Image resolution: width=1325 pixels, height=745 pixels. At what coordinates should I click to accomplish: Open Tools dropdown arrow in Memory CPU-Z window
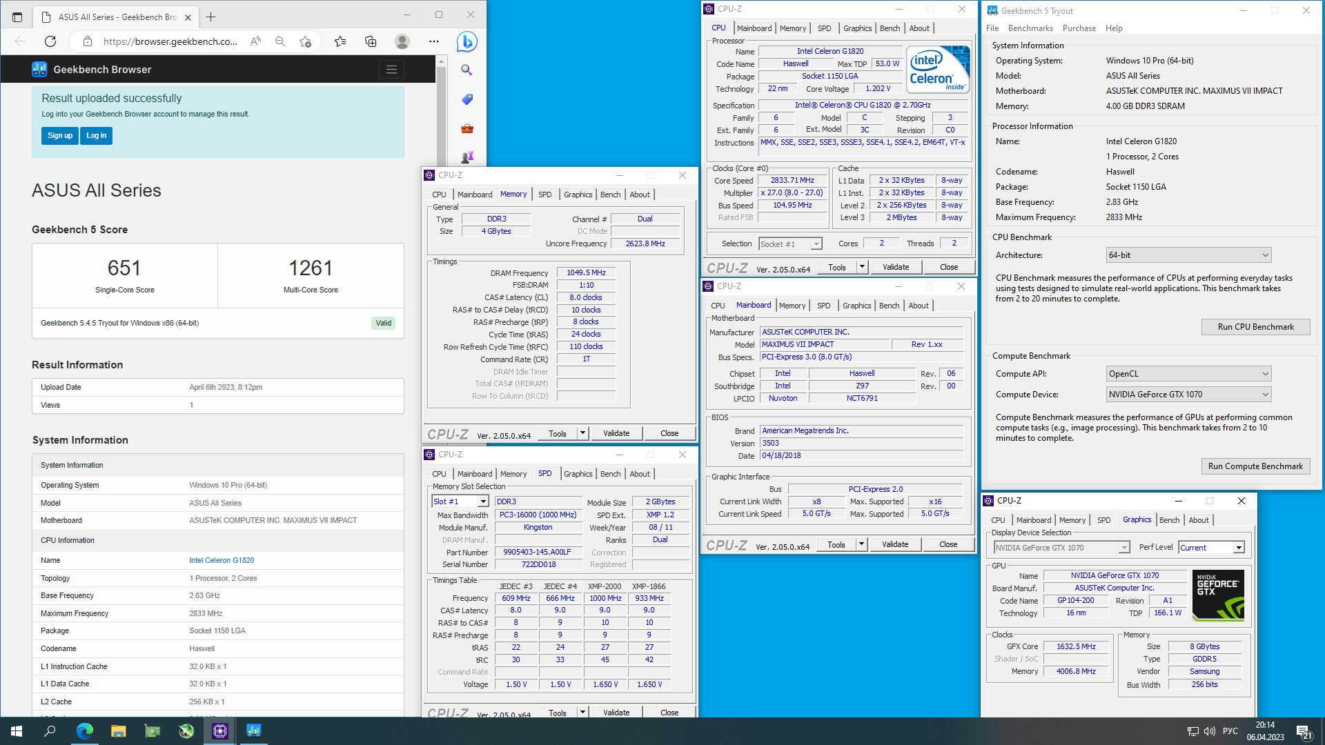(x=582, y=433)
